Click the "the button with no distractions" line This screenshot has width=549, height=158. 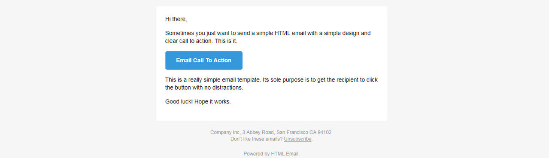(x=204, y=88)
